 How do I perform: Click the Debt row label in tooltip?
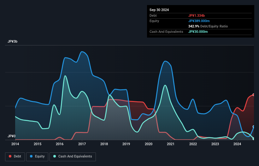[153, 15]
